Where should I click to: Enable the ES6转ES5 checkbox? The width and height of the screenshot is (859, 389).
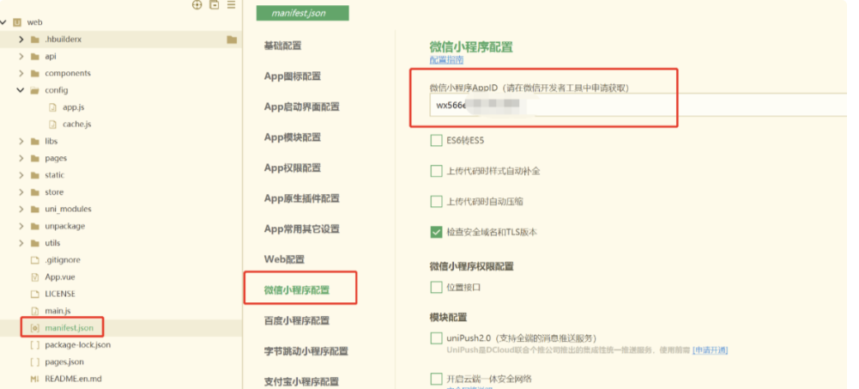pyautogui.click(x=436, y=140)
